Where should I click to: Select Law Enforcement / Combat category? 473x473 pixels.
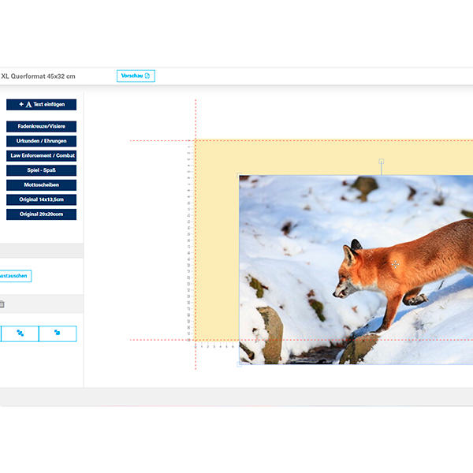coord(41,155)
